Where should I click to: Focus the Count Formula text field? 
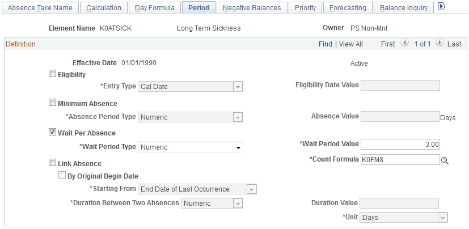400,160
